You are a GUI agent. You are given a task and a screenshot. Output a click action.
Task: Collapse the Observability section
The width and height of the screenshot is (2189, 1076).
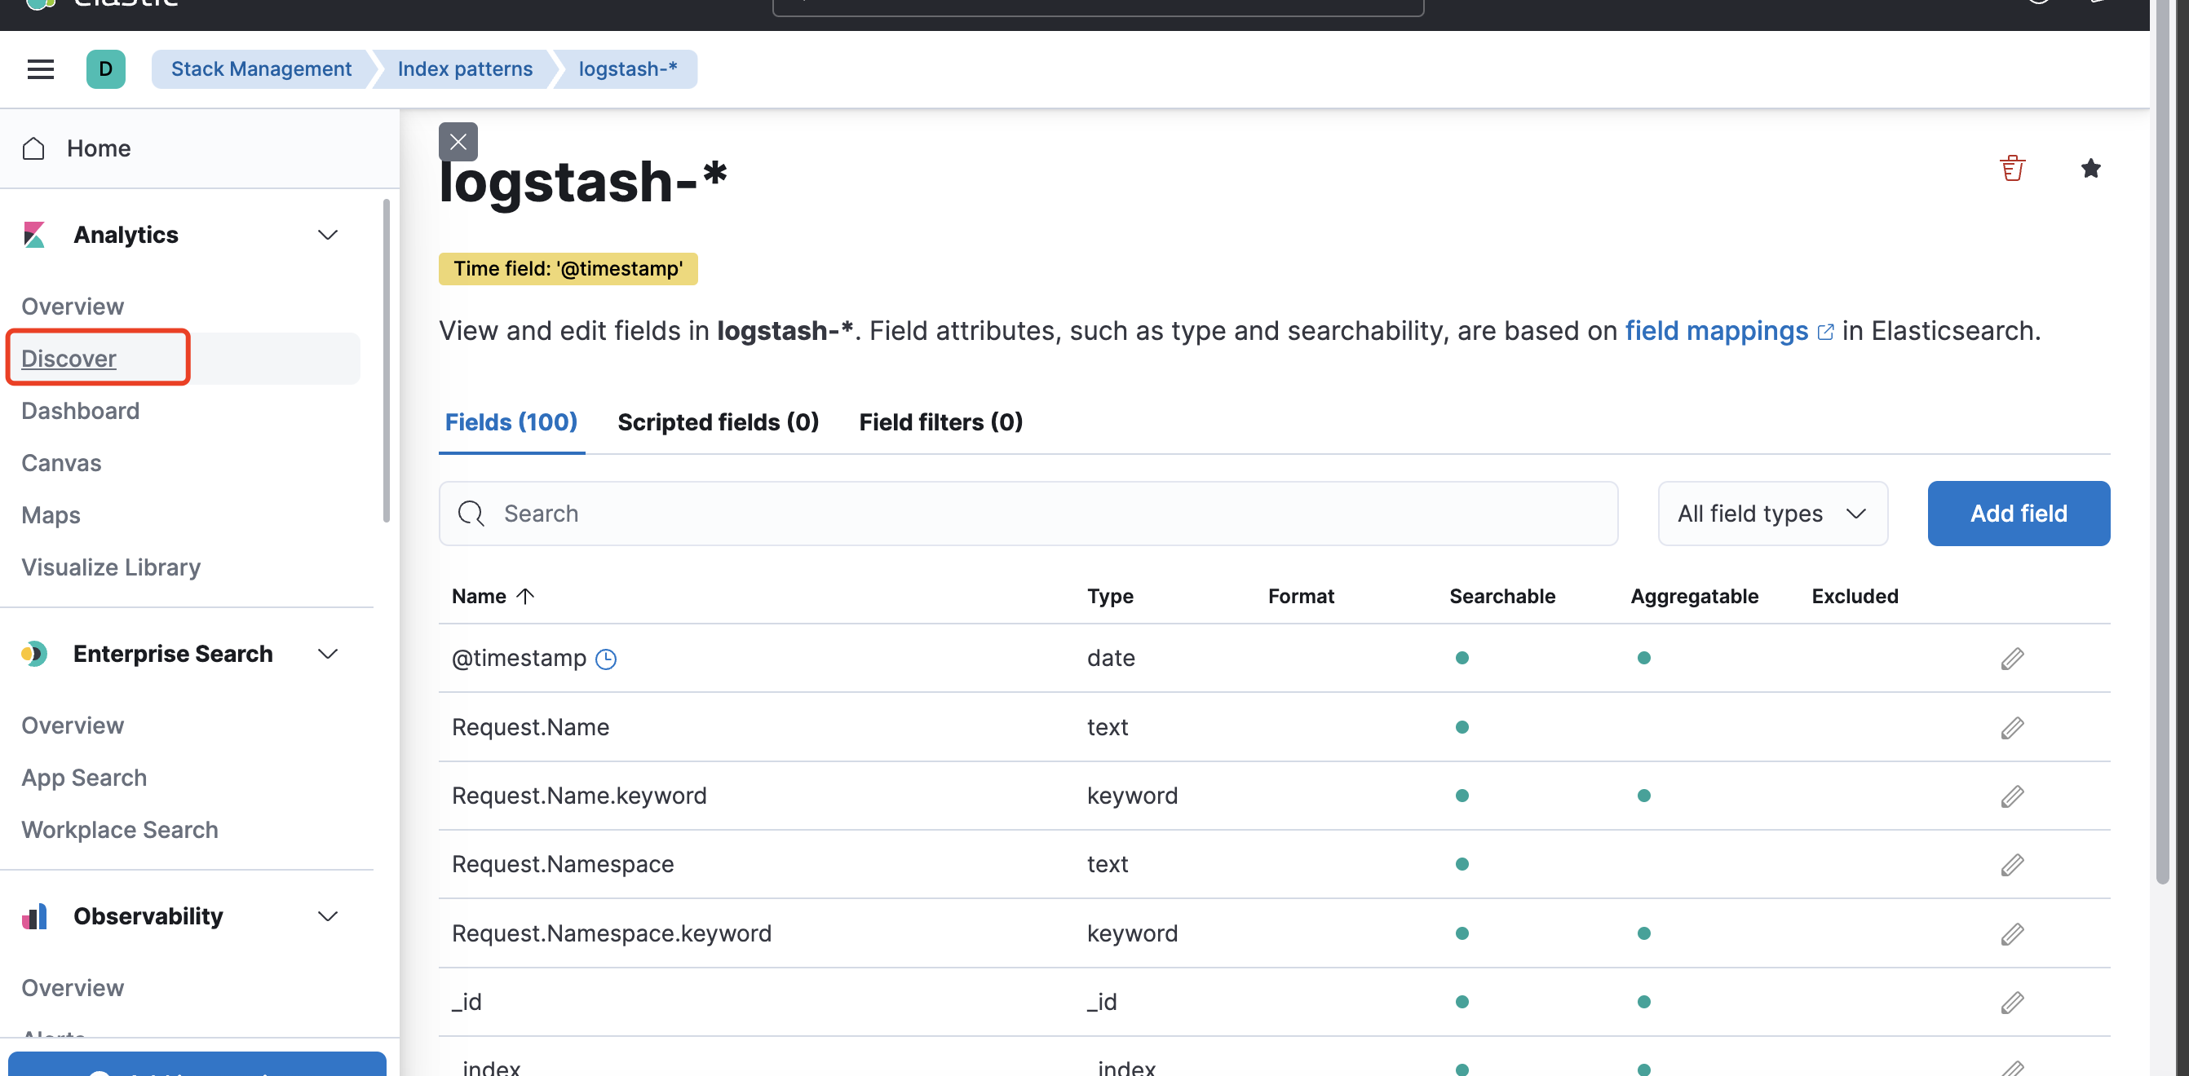tap(327, 916)
